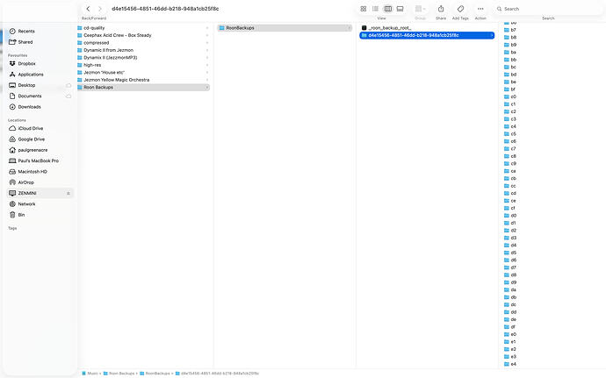The image size is (606, 378).
Task: Eject the ZENMINI volume
Action: point(69,193)
